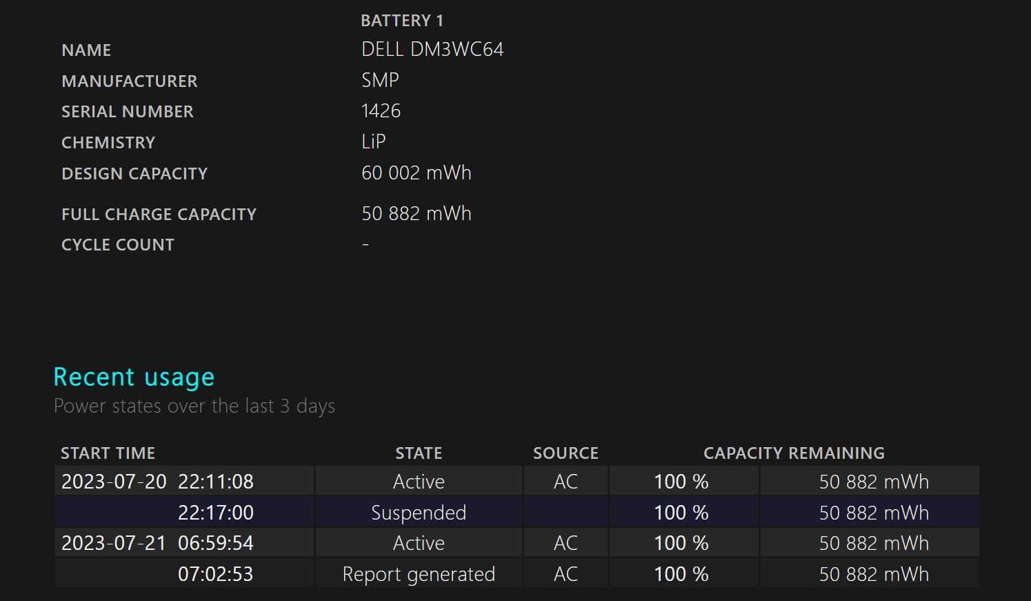Image resolution: width=1031 pixels, height=601 pixels.
Task: Select the cycle count dash value
Action: tap(366, 244)
